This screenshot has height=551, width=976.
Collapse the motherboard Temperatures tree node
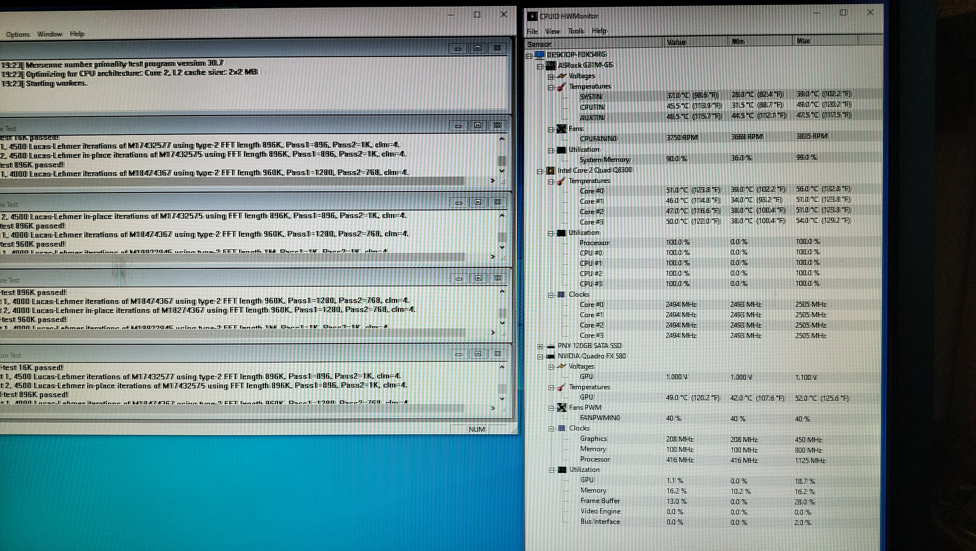tap(551, 88)
